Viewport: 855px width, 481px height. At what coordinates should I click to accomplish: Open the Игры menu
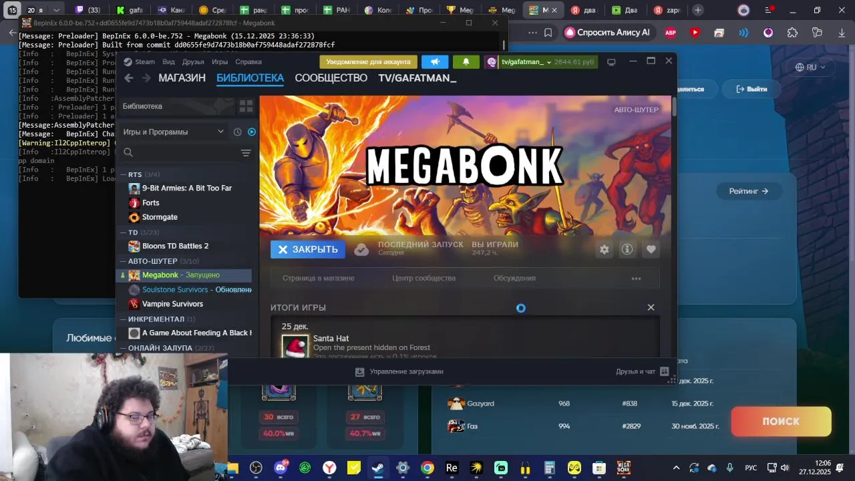tap(220, 62)
